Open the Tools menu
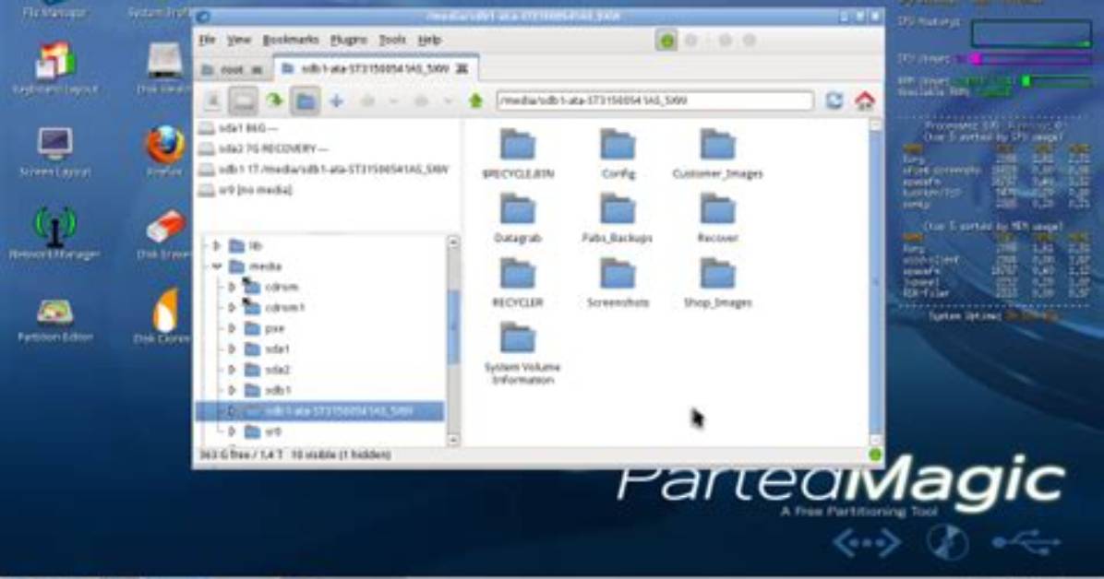Viewport: 1104px width, 579px height. [392, 40]
